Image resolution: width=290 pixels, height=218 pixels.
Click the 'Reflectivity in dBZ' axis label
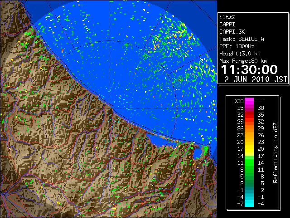275,153
